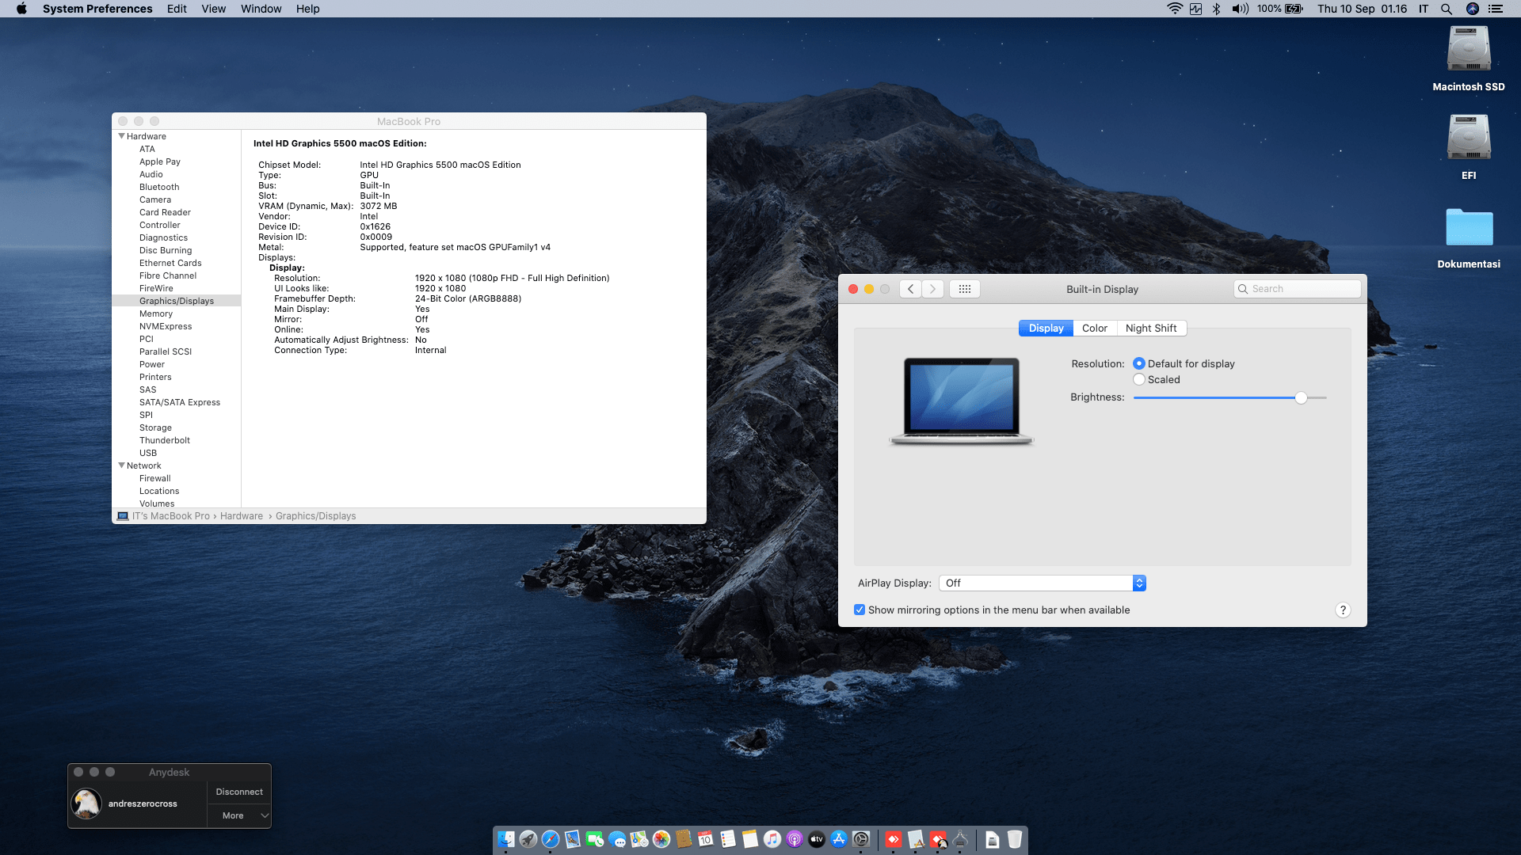Image resolution: width=1521 pixels, height=855 pixels.
Task: Open Siri from the menu bar
Action: tap(1473, 9)
